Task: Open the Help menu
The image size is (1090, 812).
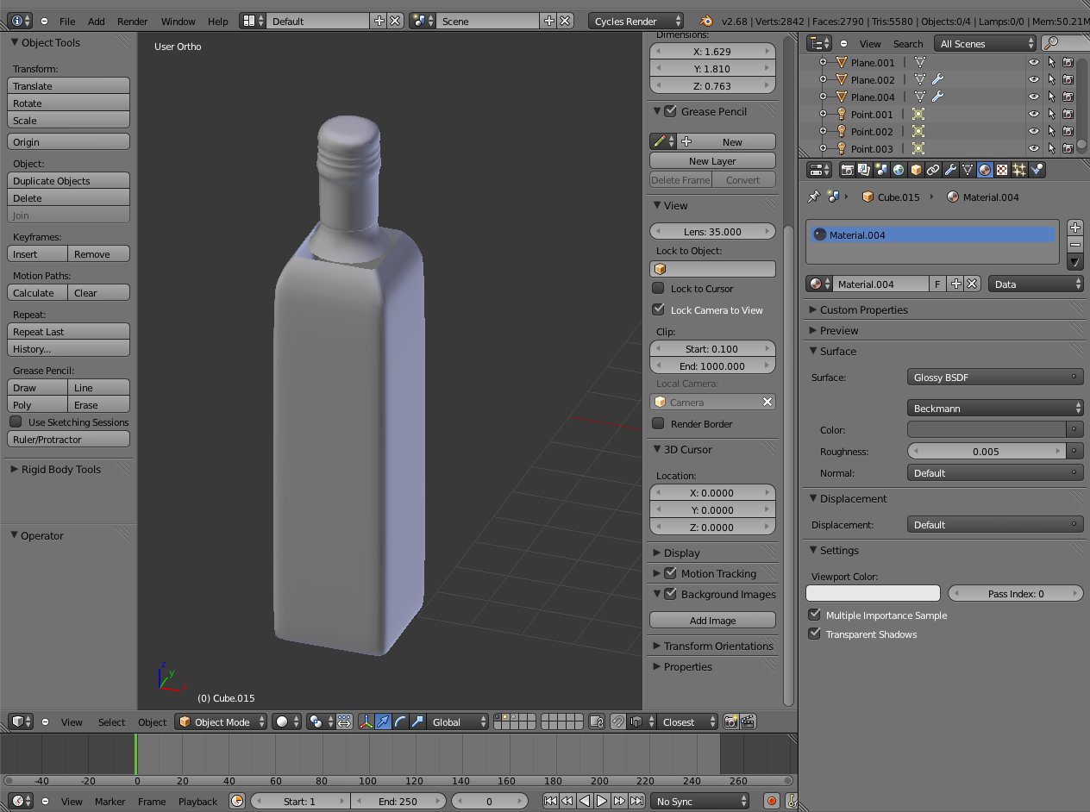Action: pos(218,21)
